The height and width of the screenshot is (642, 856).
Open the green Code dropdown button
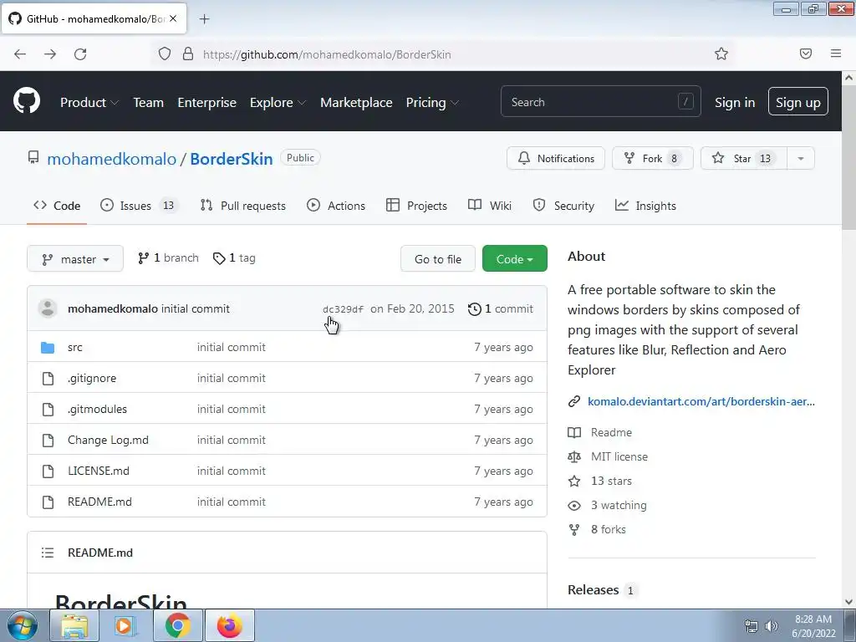515,259
